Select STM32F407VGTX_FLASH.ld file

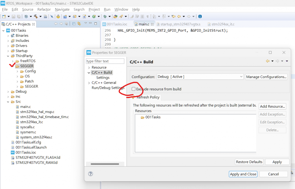click(x=38, y=158)
